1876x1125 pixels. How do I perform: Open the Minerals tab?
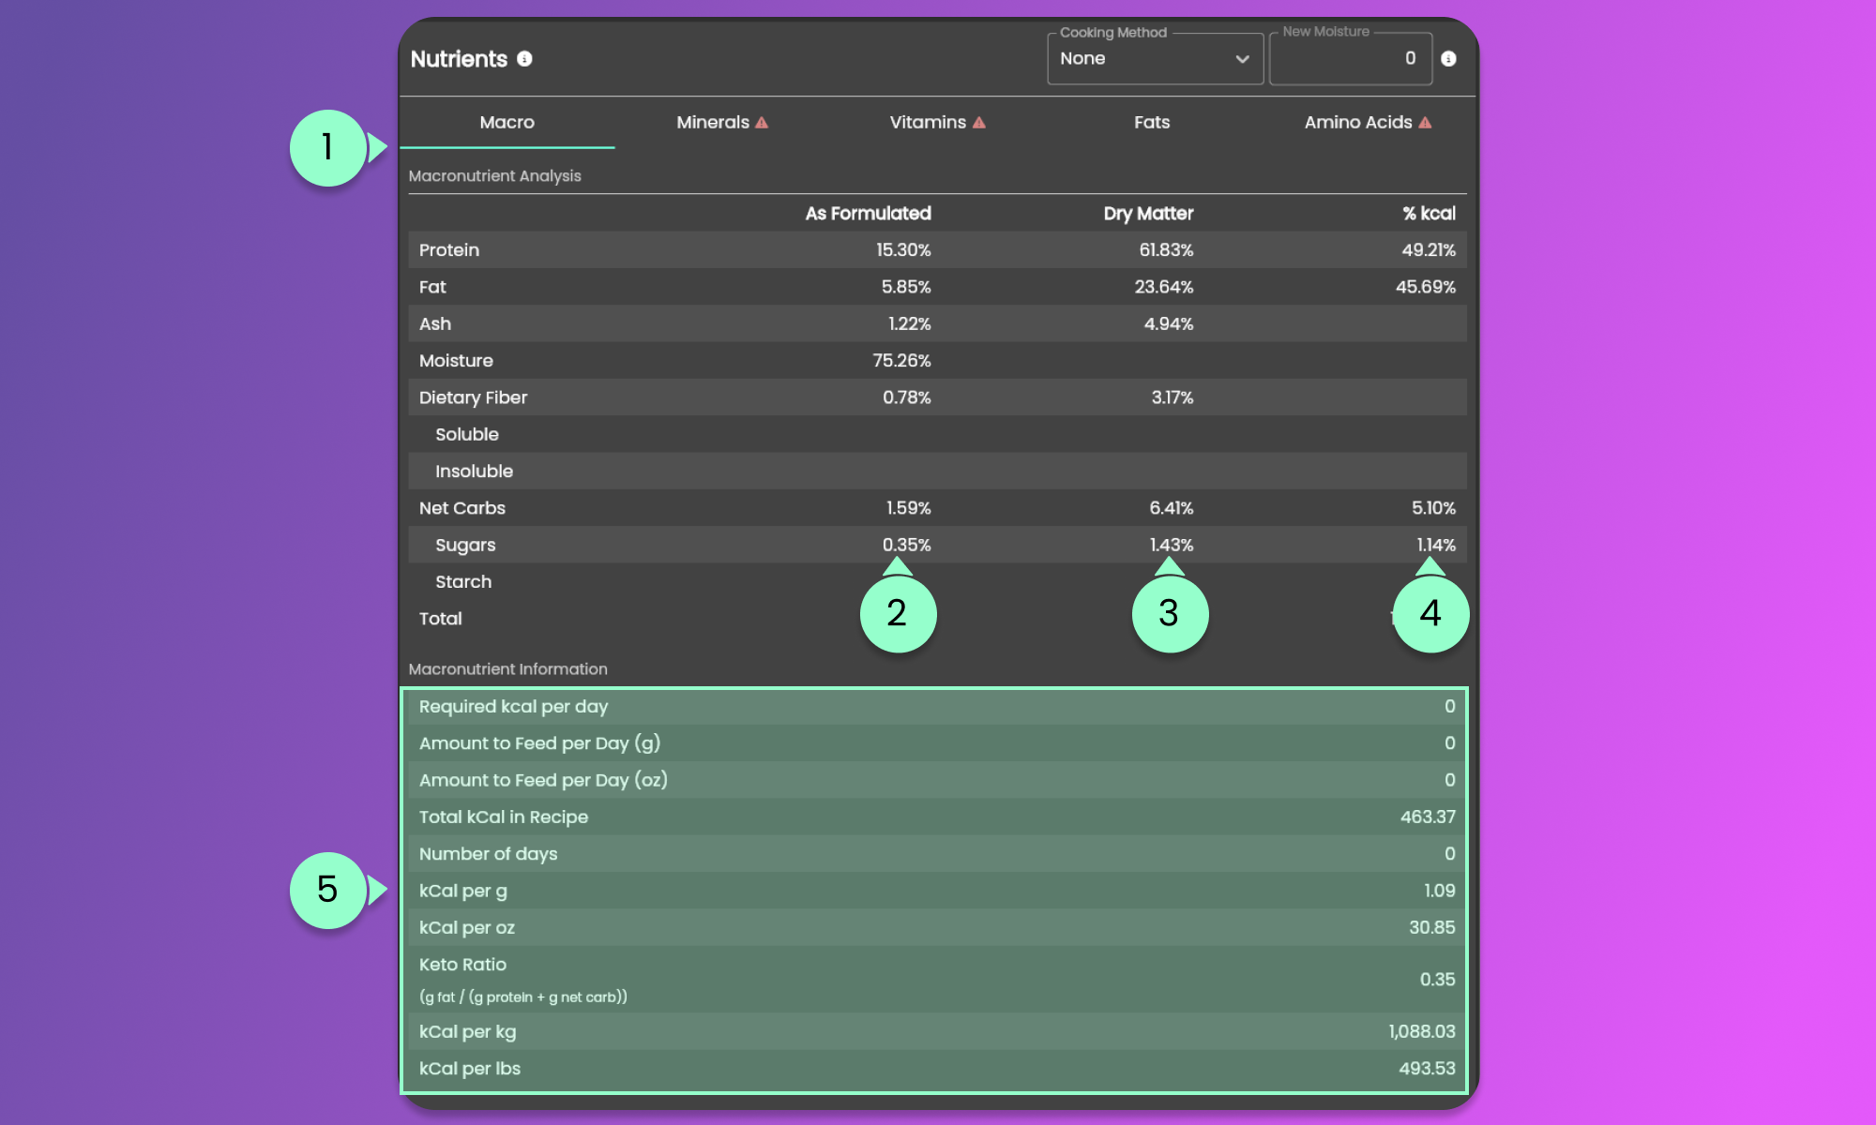(x=713, y=123)
